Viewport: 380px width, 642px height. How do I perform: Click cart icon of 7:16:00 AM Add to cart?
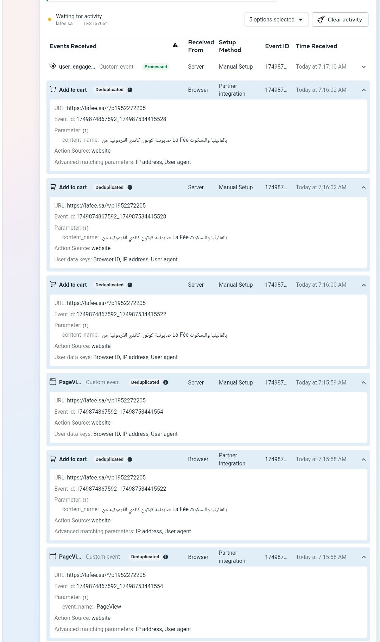pyautogui.click(x=53, y=284)
